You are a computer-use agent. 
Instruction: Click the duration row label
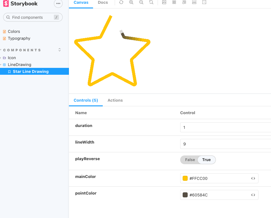point(84,125)
